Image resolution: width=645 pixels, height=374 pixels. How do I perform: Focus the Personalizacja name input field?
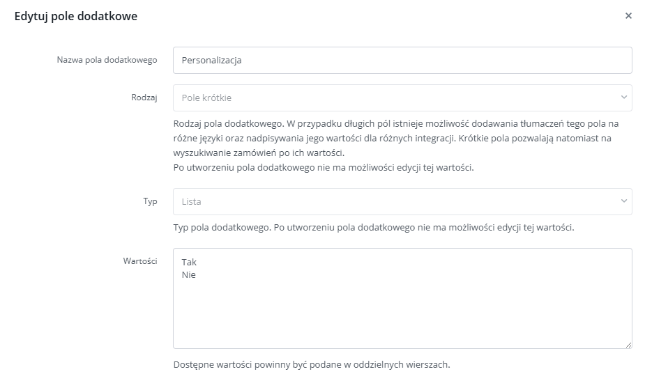pyautogui.click(x=402, y=60)
